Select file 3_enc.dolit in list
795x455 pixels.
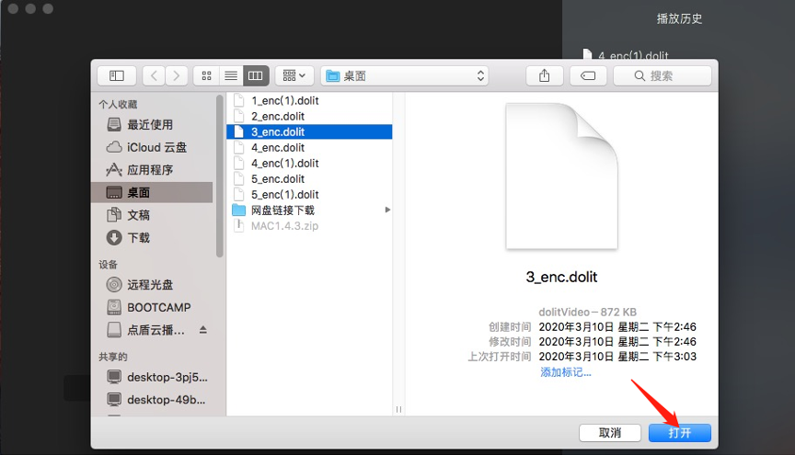pos(309,131)
